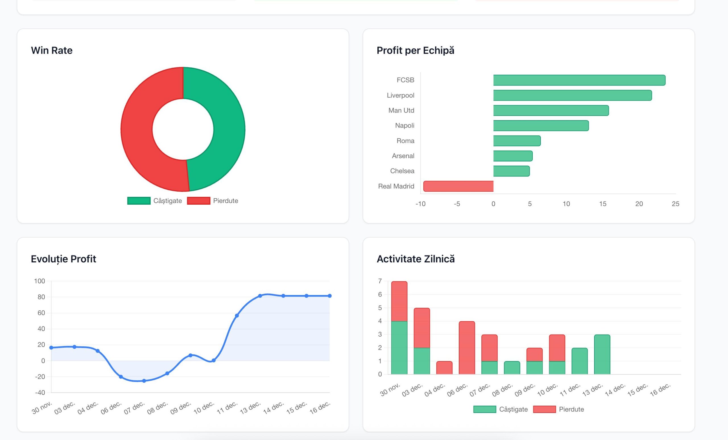Click the 07 dec. lowest profit point

coord(144,381)
